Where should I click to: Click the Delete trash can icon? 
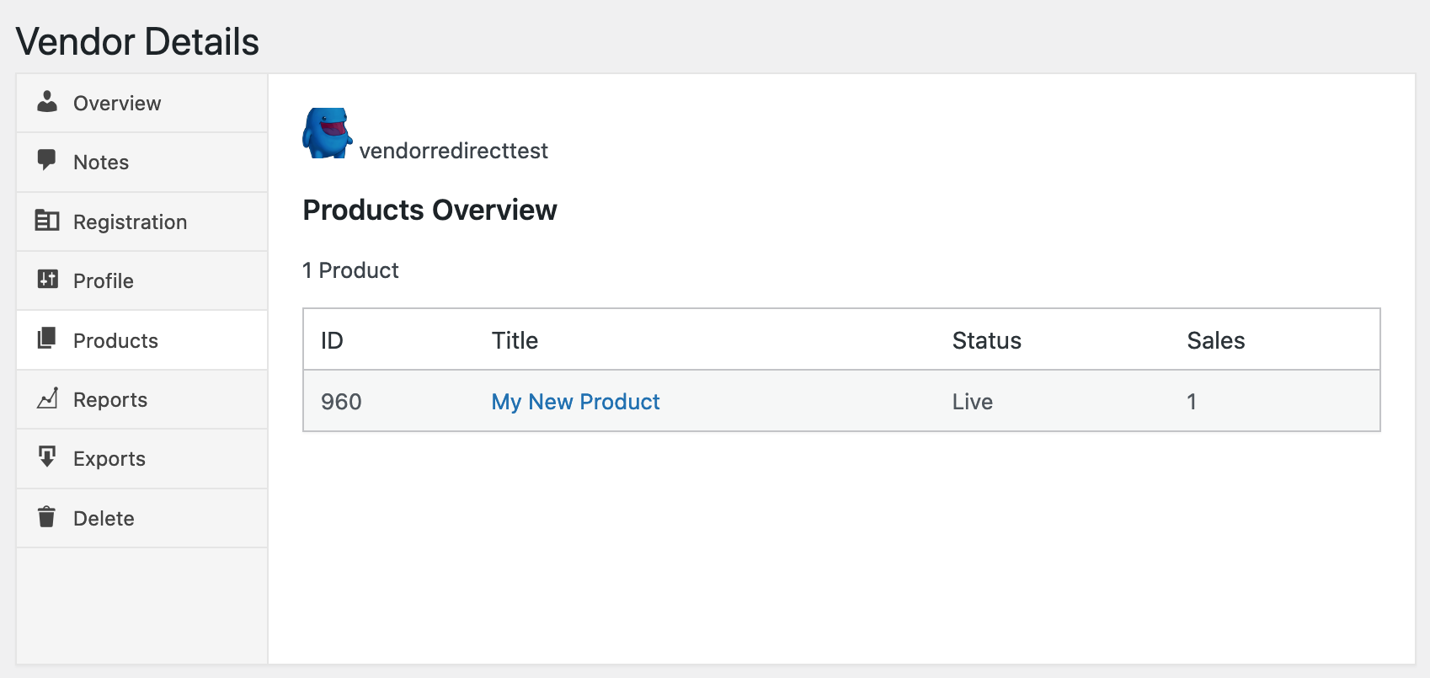coord(47,516)
